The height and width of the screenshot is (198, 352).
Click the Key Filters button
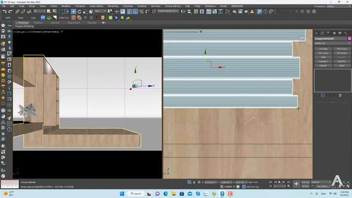pos(323,186)
